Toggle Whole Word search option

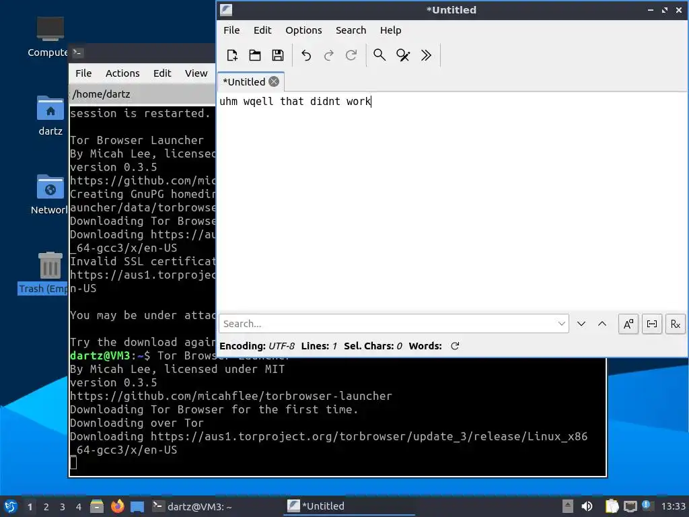651,324
